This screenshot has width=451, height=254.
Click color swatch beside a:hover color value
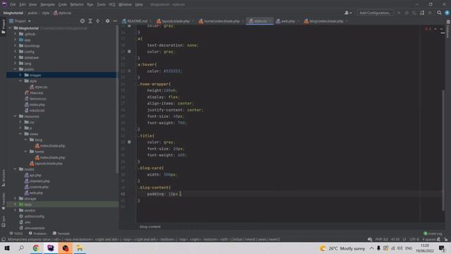pyautogui.click(x=129, y=71)
